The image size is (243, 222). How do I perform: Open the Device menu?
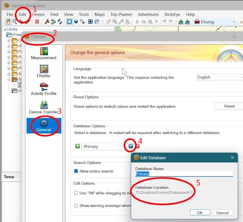point(39,14)
